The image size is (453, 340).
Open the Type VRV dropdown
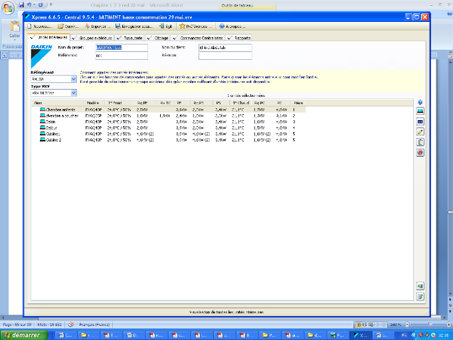pyautogui.click(x=73, y=94)
